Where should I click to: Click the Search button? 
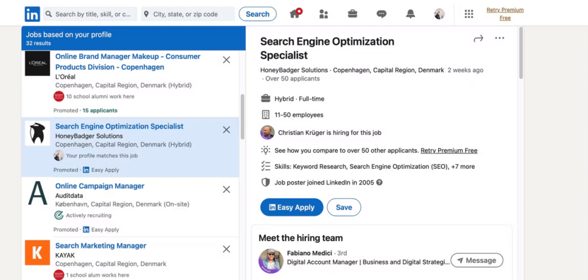click(x=258, y=14)
